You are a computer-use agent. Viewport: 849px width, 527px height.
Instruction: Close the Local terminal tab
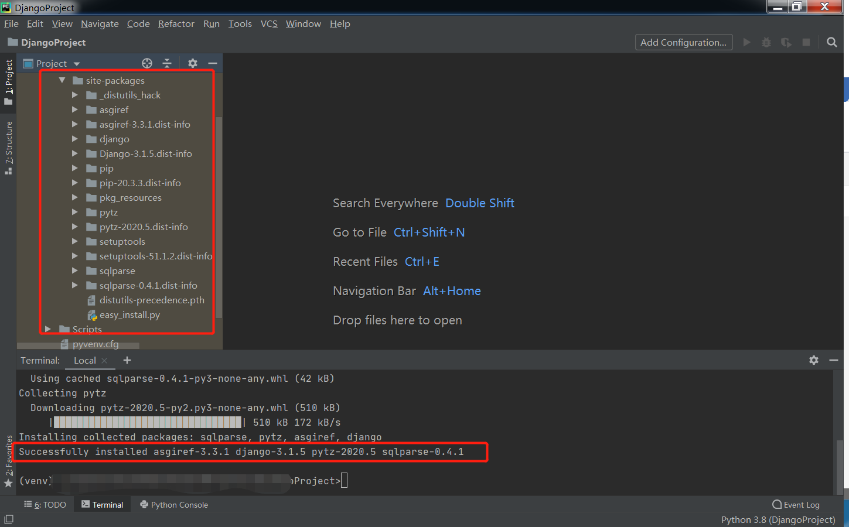(x=104, y=361)
